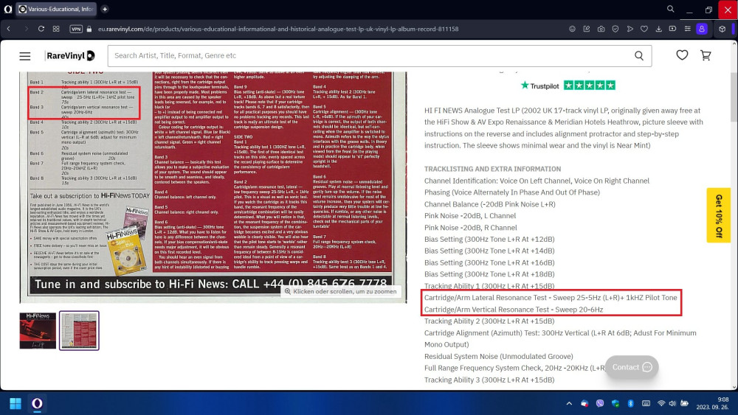Open the hamburger navigation menu
The image size is (738, 415).
click(x=25, y=56)
